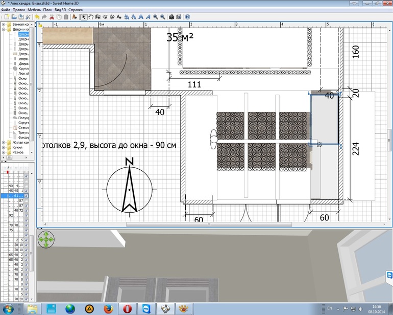Viewport: 393px width, 315px height.
Task: Collapse the Двери и окна catalog folder
Action: 4,29
